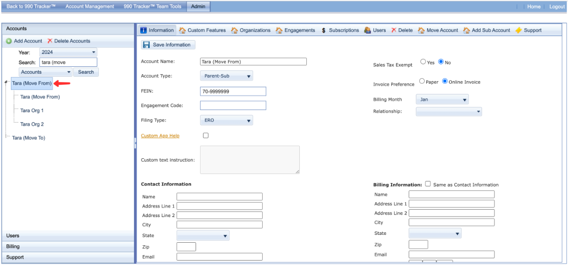The height and width of the screenshot is (265, 568).
Task: Open the Custom Features house icon tab
Action: (183, 30)
